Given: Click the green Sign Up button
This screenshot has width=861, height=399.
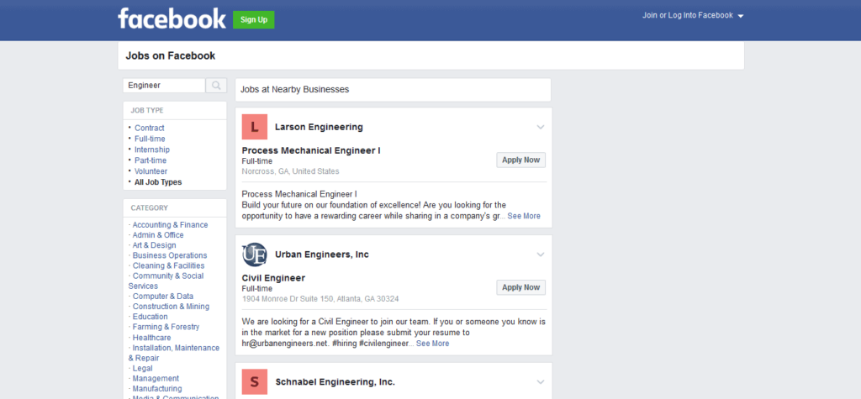Looking at the screenshot, I should [x=253, y=19].
